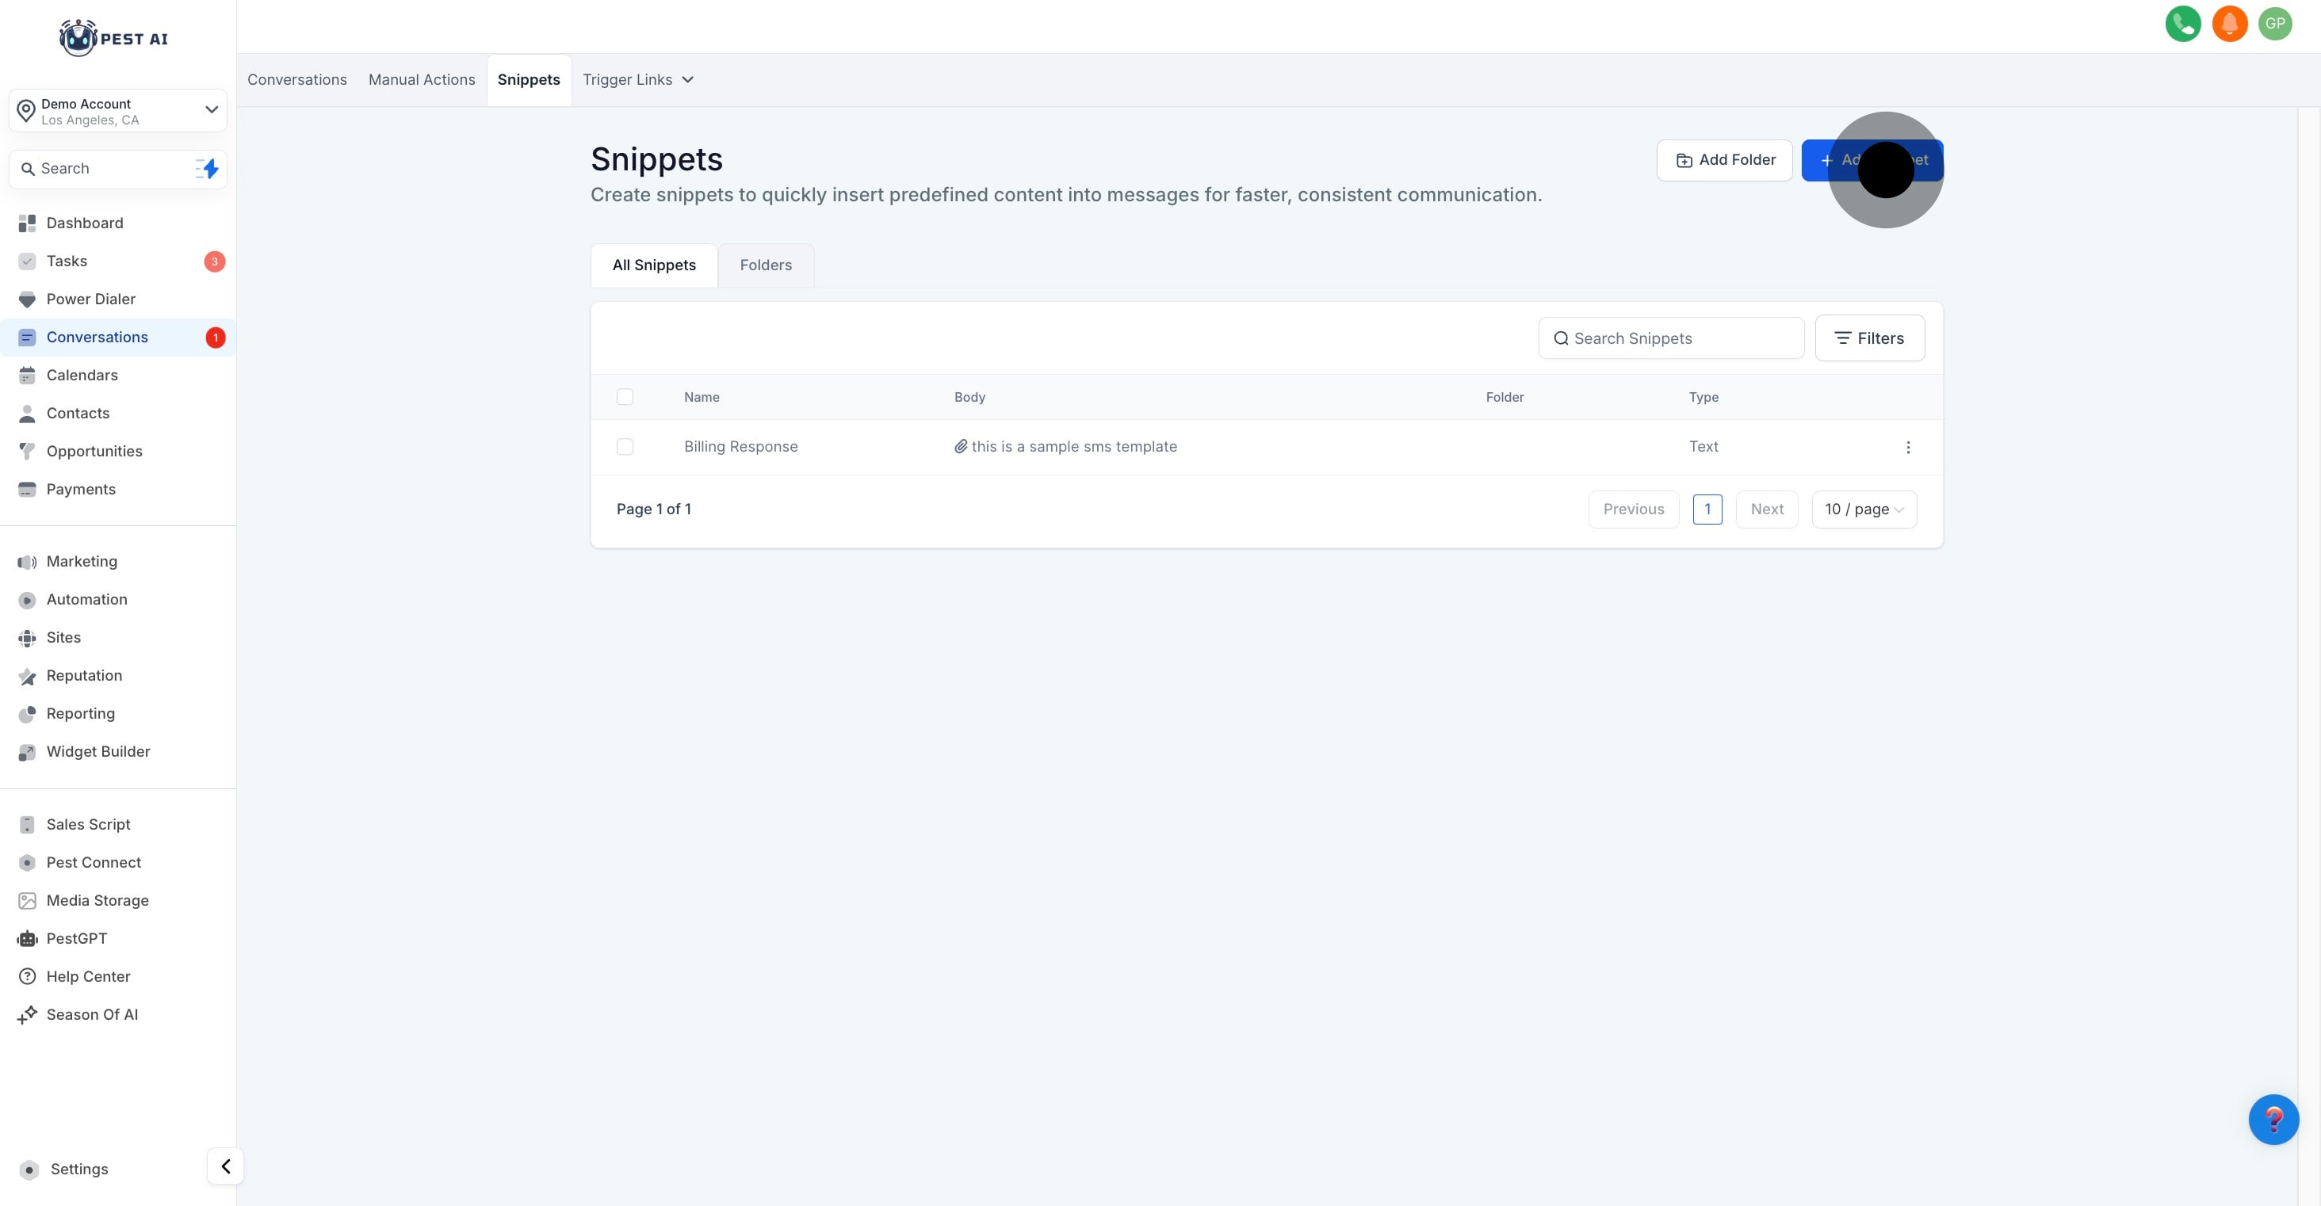2321x1206 pixels.
Task: Select page number 1 in pagination
Action: pos(1707,509)
